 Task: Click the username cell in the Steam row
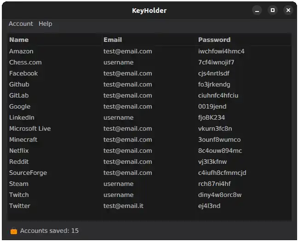click(x=119, y=184)
